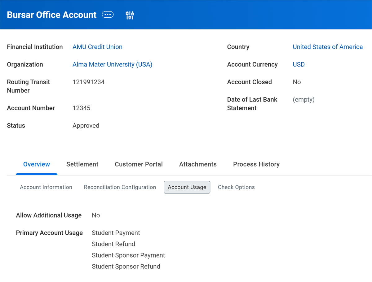Image resolution: width=372 pixels, height=282 pixels.
Task: Click the Bursar Office Account title
Action: pyautogui.click(x=52, y=15)
